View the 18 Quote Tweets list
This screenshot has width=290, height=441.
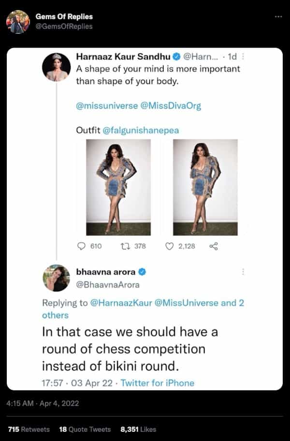pos(85,429)
